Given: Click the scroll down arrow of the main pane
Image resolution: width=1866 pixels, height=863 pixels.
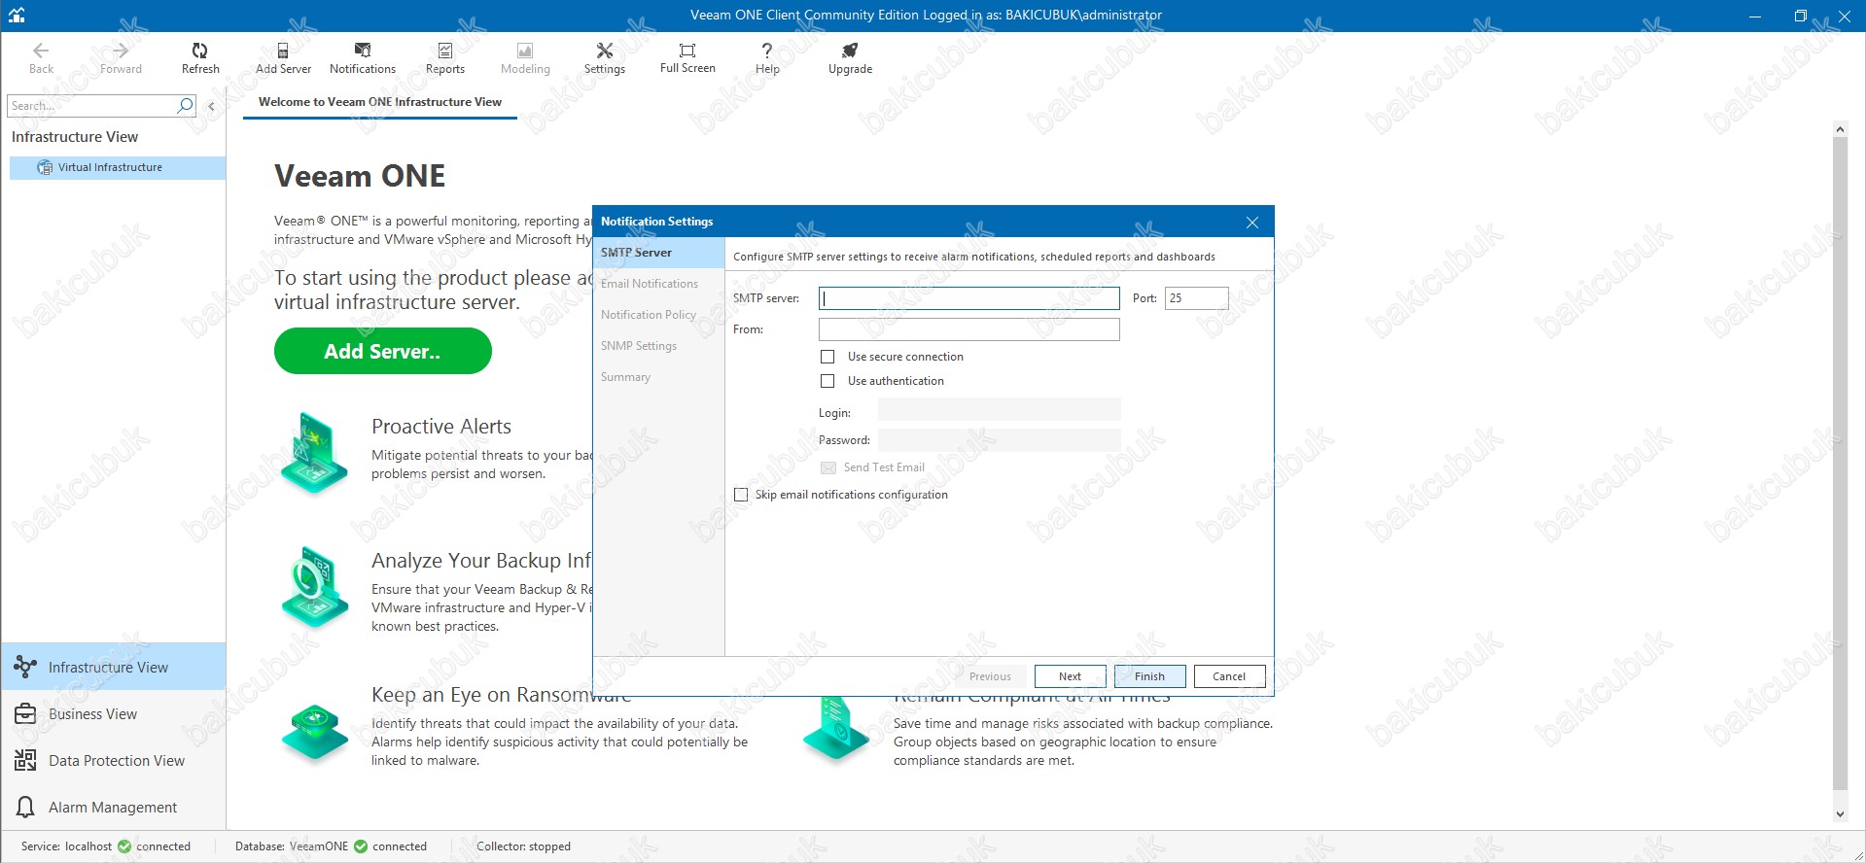Looking at the screenshot, I should coord(1840,814).
